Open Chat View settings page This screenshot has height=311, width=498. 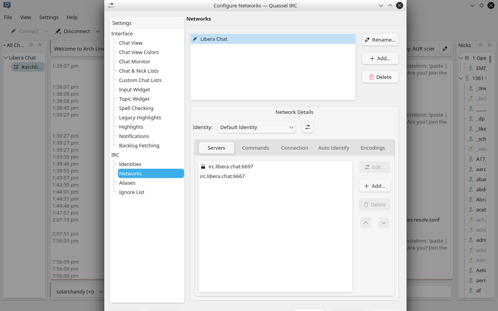[130, 43]
